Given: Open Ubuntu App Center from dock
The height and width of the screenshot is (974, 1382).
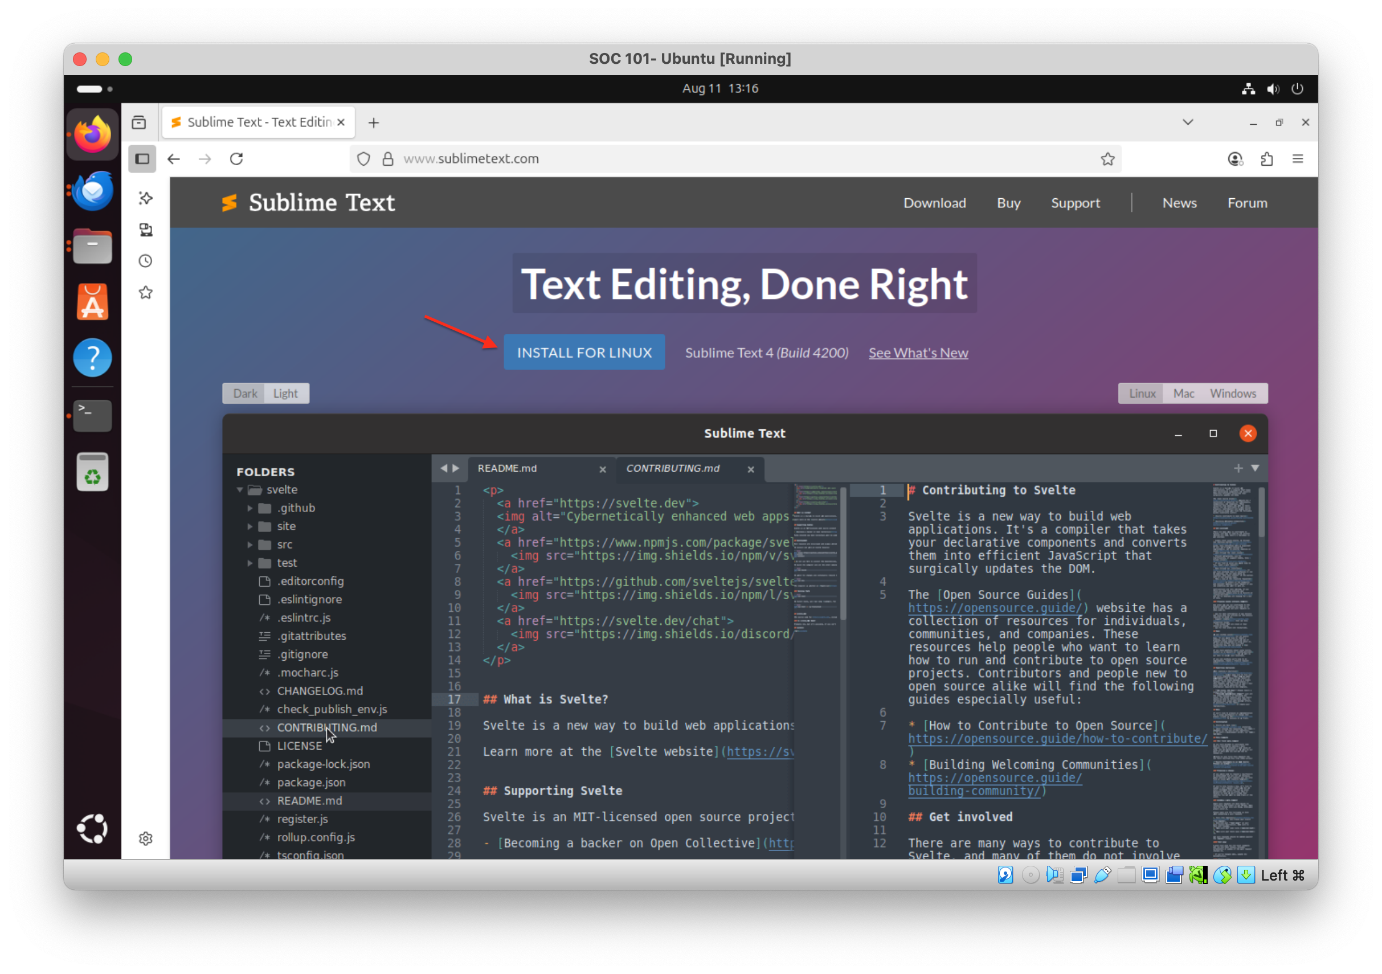Looking at the screenshot, I should click(92, 301).
